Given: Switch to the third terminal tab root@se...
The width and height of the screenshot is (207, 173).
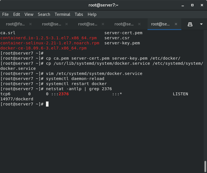Looking at the screenshot, I should coord(88,24).
